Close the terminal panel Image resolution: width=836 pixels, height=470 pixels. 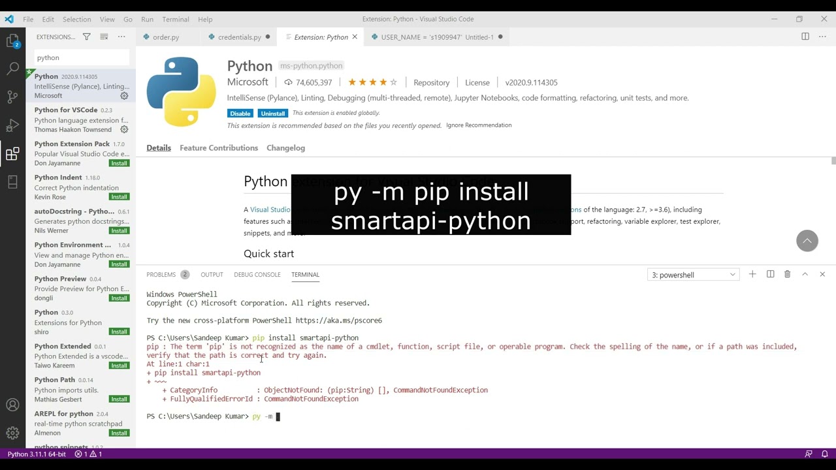tap(822, 274)
